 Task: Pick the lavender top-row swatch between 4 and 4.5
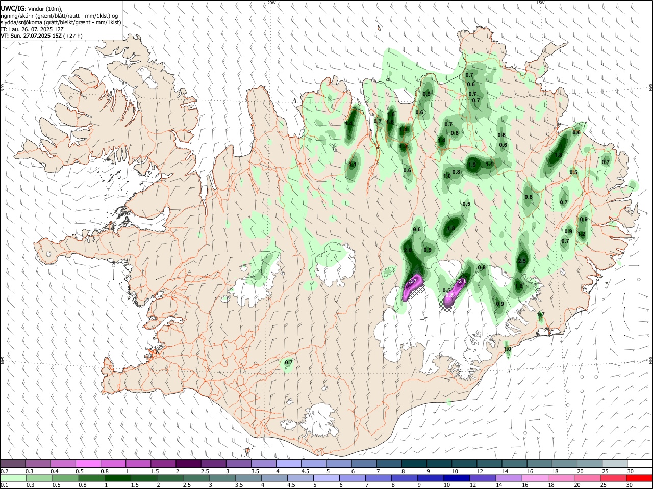[289, 464]
